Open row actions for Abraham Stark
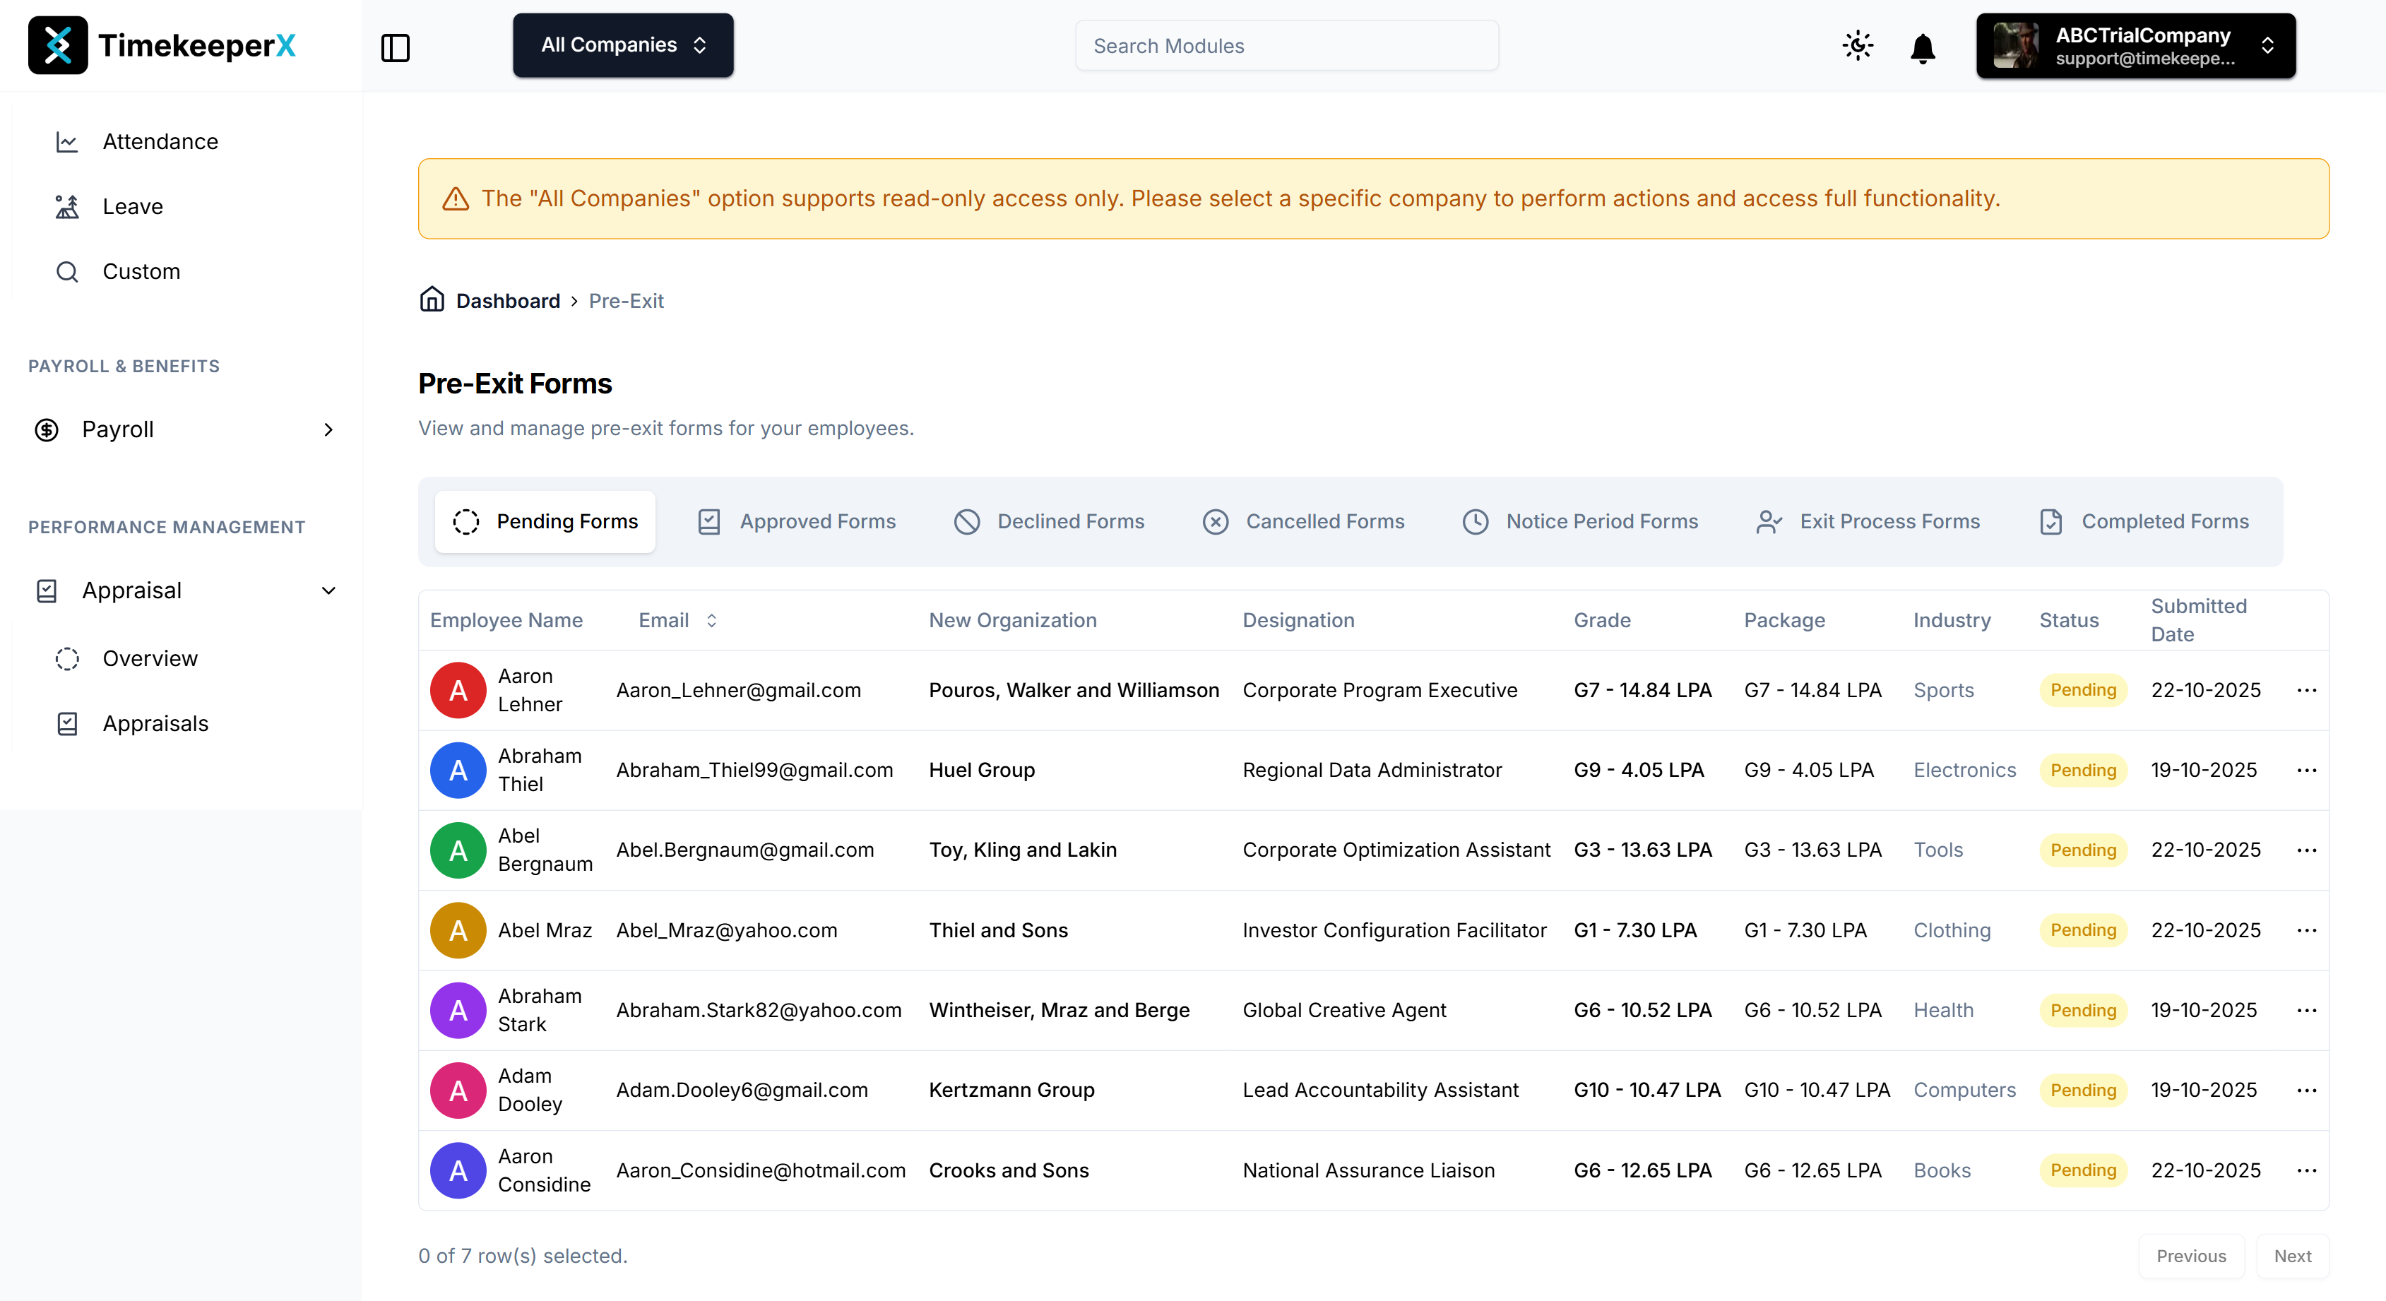The image size is (2386, 1301). coord(2308,1010)
